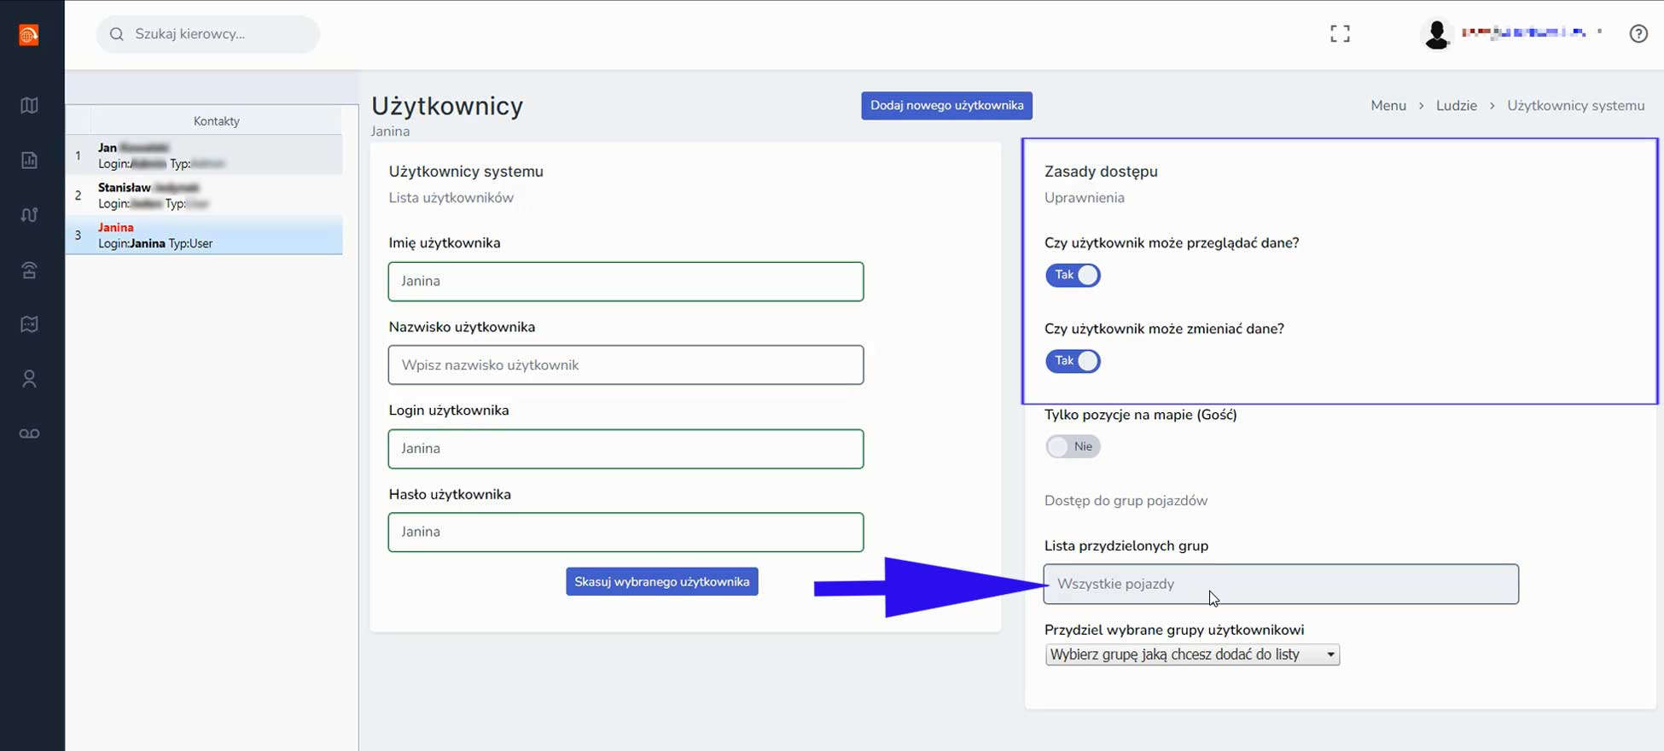Select contact row Janina

coord(204,236)
